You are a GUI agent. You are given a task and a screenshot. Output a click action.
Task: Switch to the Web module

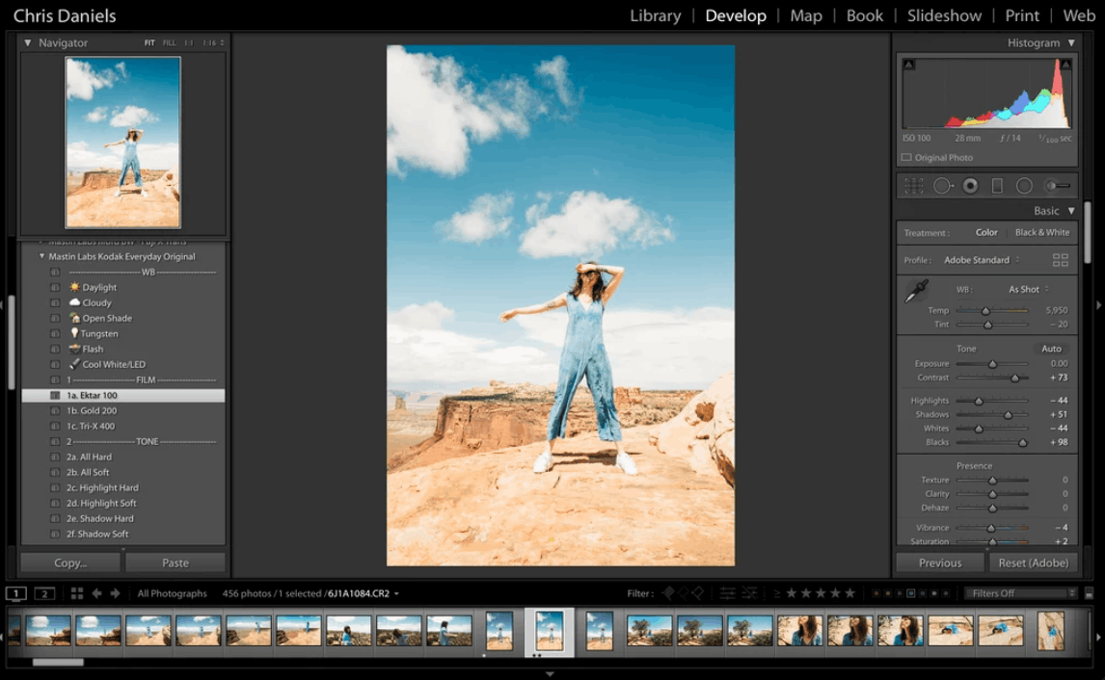pos(1079,15)
